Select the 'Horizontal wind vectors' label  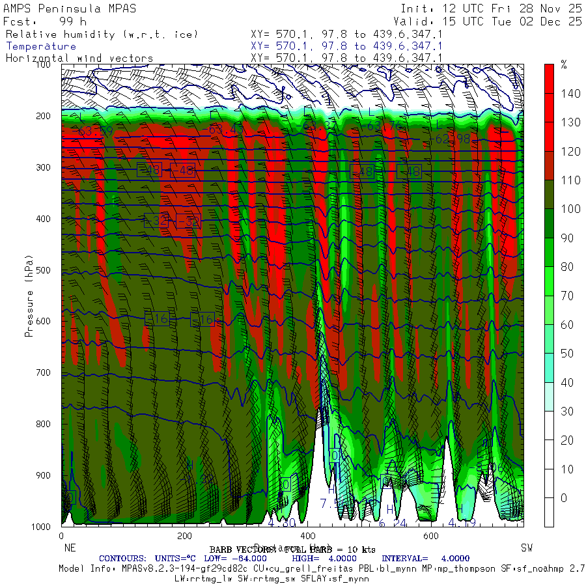click(79, 59)
